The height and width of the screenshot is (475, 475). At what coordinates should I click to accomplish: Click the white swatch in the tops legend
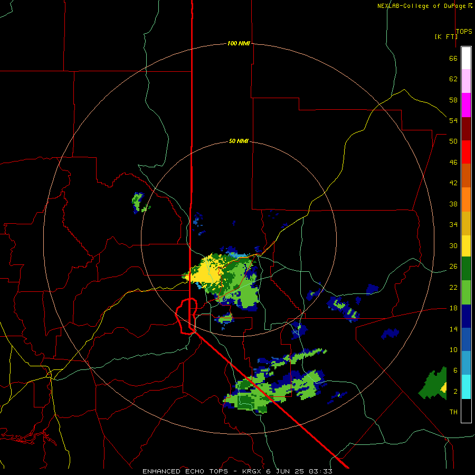click(x=466, y=58)
